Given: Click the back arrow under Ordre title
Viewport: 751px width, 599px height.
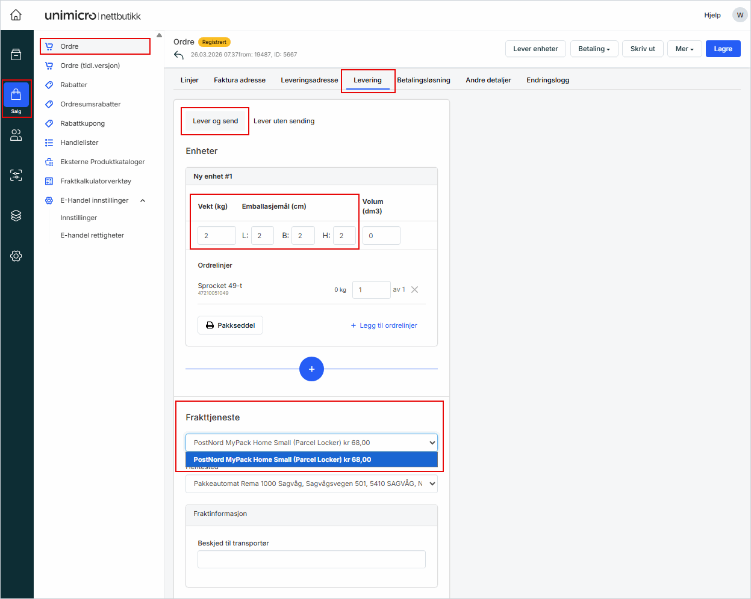Looking at the screenshot, I should click(178, 55).
